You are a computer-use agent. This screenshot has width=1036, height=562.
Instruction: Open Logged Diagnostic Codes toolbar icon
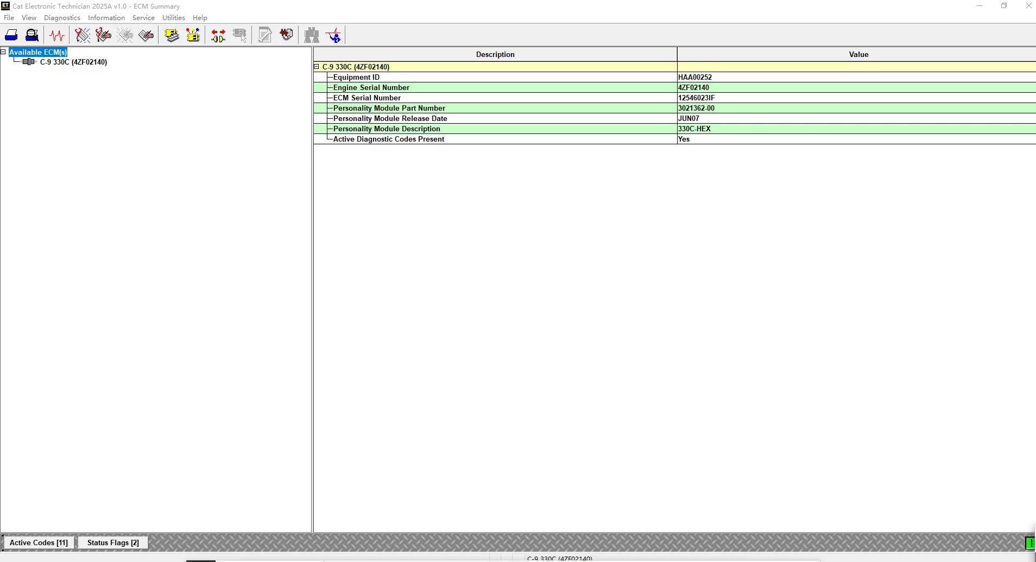tap(103, 35)
